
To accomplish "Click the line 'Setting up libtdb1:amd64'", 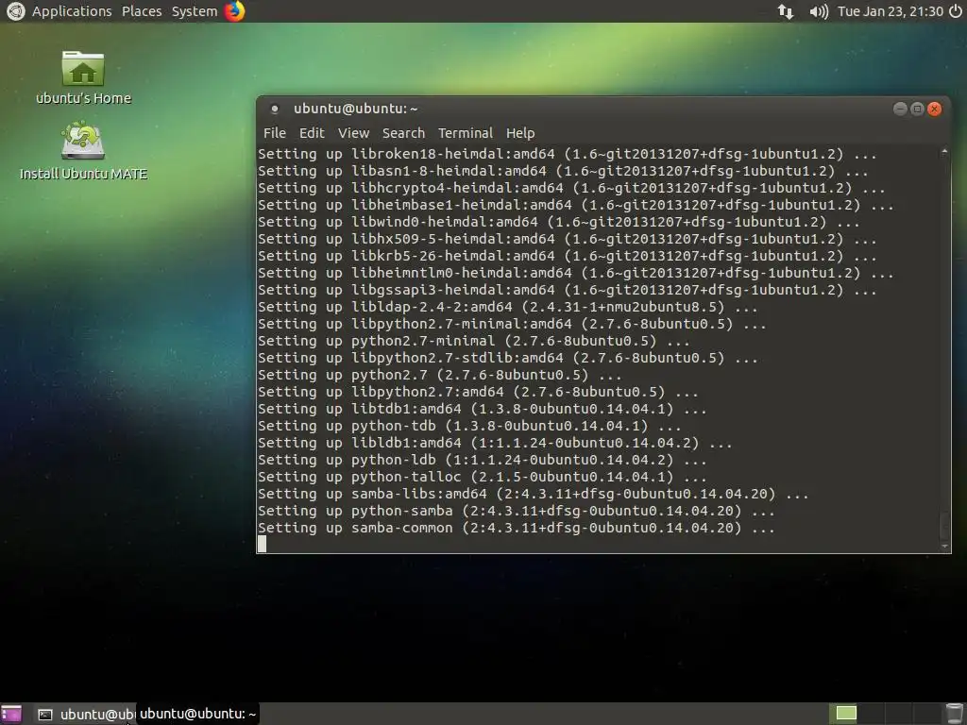I will pos(483,409).
